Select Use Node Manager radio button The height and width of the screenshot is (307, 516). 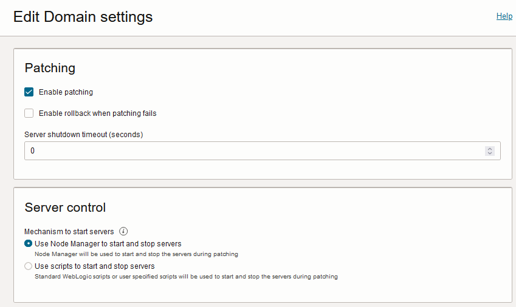click(x=29, y=243)
